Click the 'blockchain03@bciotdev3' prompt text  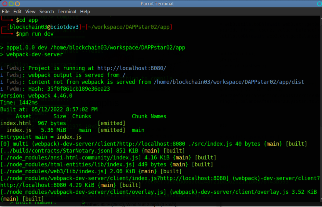pyautogui.click(x=44, y=27)
